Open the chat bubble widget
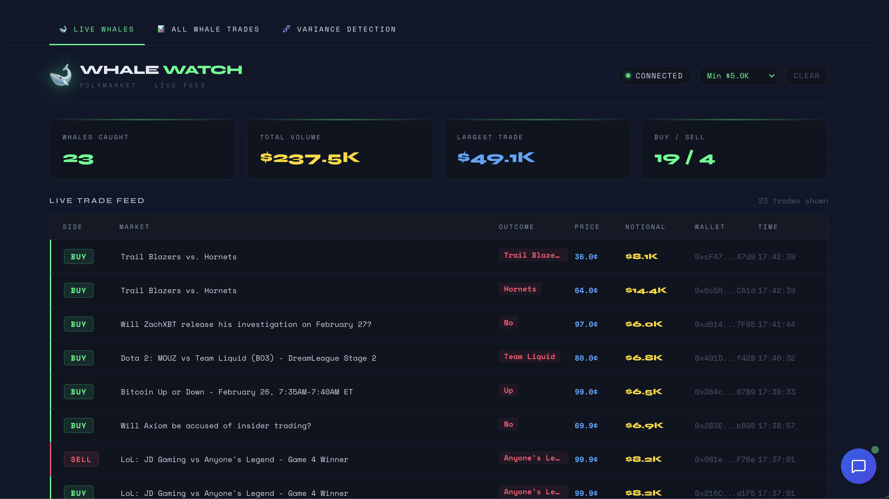The width and height of the screenshot is (889, 499). click(x=858, y=466)
